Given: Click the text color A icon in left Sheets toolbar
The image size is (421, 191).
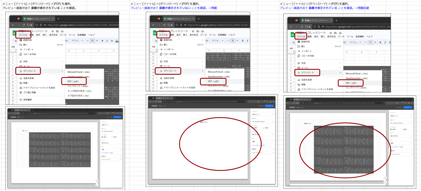Looking at the screenshot, I should (x=117, y=41).
